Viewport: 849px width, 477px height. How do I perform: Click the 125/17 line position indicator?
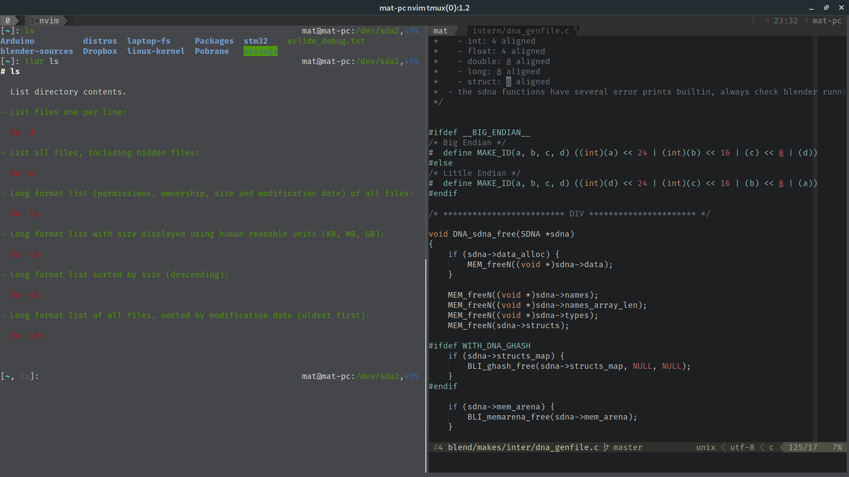pyautogui.click(x=802, y=447)
